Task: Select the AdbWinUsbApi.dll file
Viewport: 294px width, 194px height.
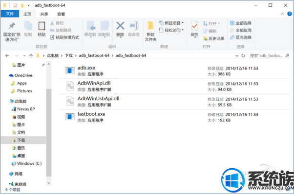Action: (x=174, y=102)
